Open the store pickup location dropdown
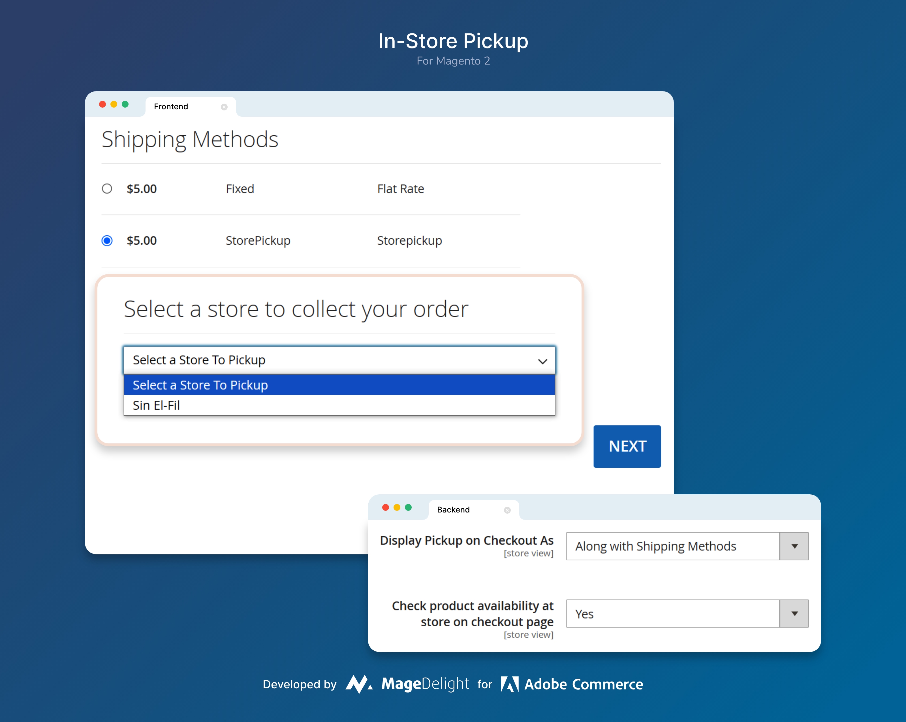 [x=339, y=360]
